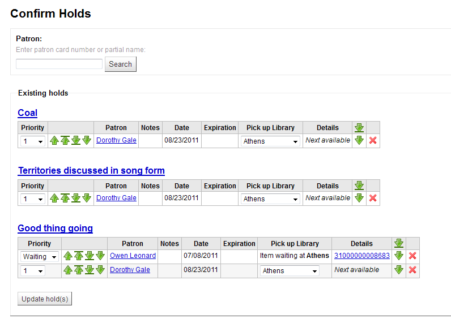Image resolution: width=451 pixels, height=319 pixels.
Task: Move Territories hold to bottom of queue
Action: pos(76,198)
